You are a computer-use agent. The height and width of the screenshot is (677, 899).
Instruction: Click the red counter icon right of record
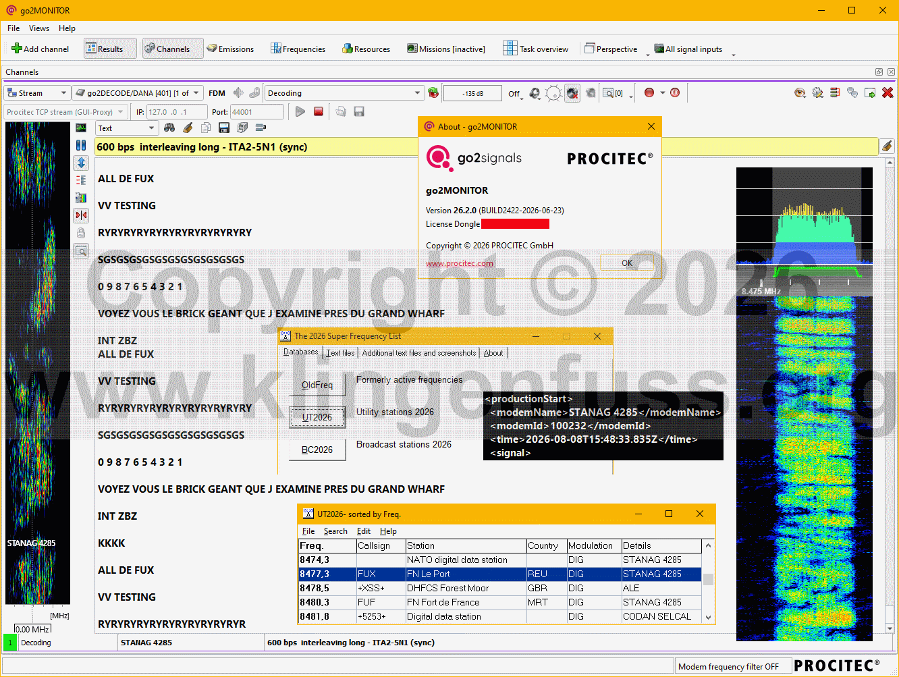675,92
